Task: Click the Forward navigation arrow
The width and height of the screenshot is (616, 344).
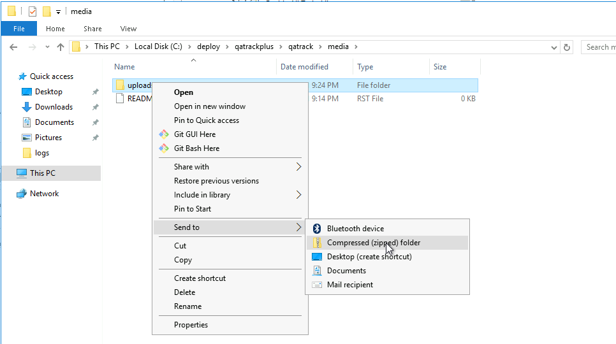Action: coord(33,47)
